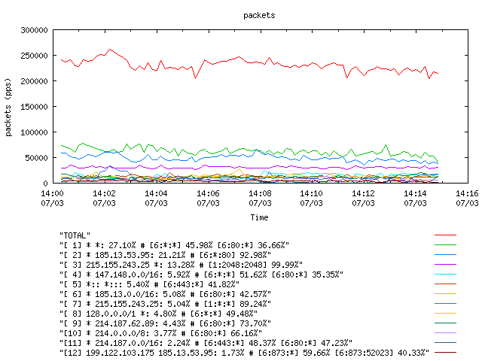This screenshot has height=361, width=482.
Task: Click the y-axis value 200000
Action: (34, 81)
